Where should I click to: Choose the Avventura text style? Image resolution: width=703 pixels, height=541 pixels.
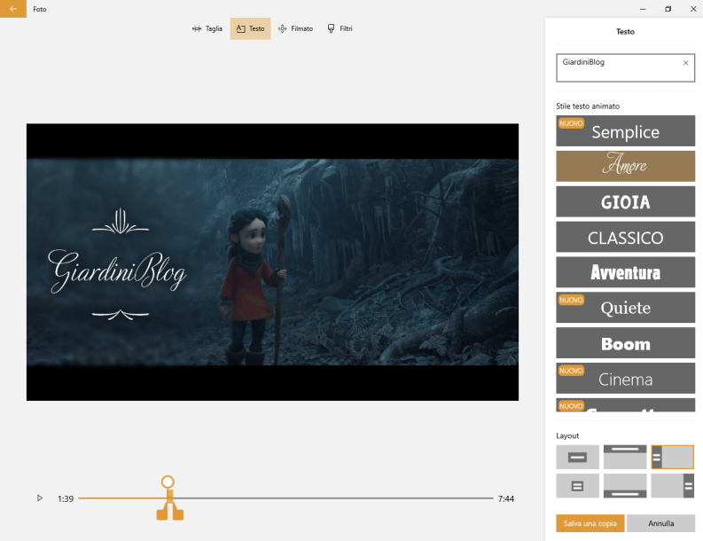tap(626, 272)
